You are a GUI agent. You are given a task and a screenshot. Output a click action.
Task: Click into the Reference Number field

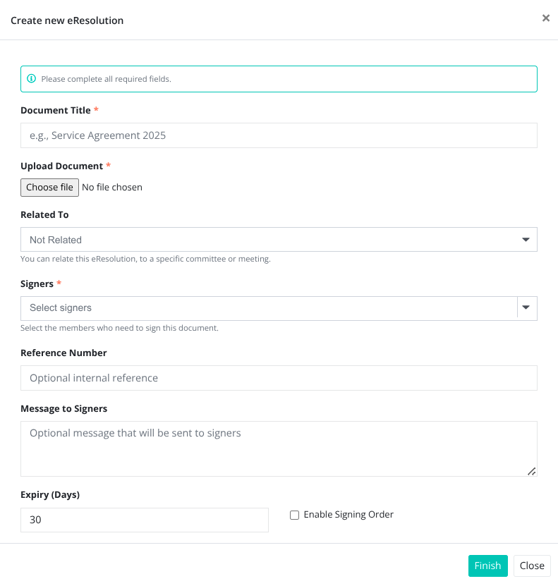[279, 378]
